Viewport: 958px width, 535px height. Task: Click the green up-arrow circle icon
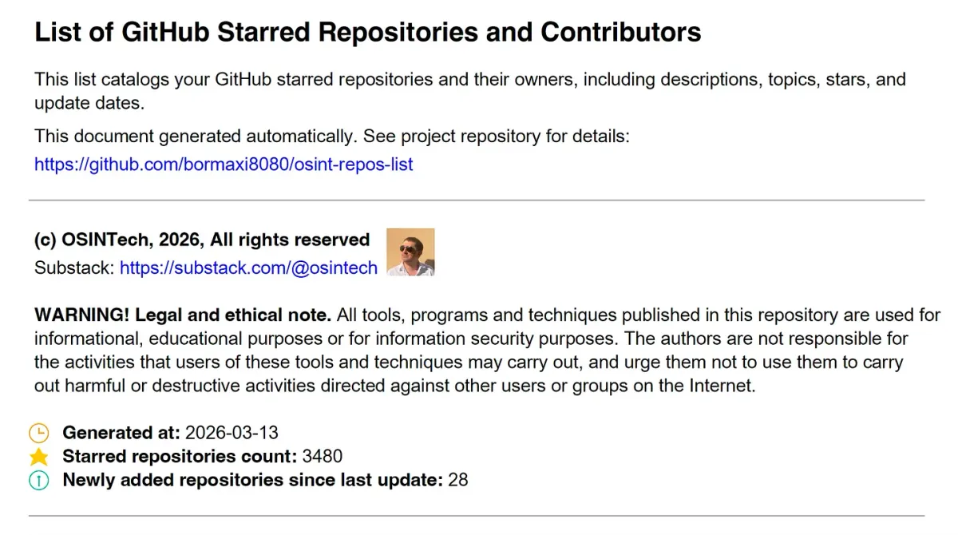coord(39,481)
